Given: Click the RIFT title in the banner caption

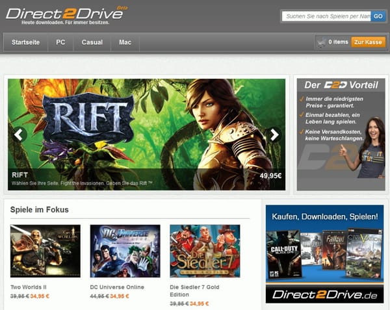Looking at the screenshot, I should pyautogui.click(x=19, y=175).
